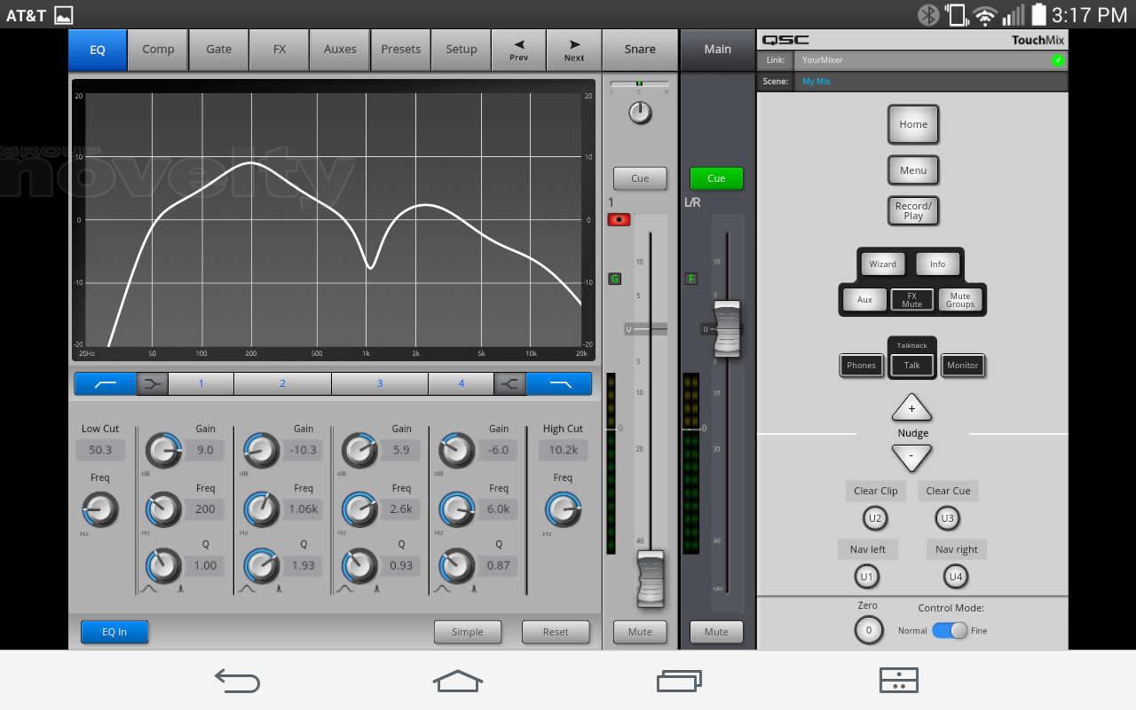
Task: Tap the Nudge plus triangle button
Action: 911,408
